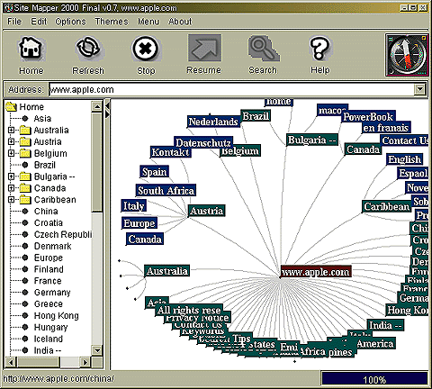Open the File menu
The image size is (432, 389).
coord(14,22)
